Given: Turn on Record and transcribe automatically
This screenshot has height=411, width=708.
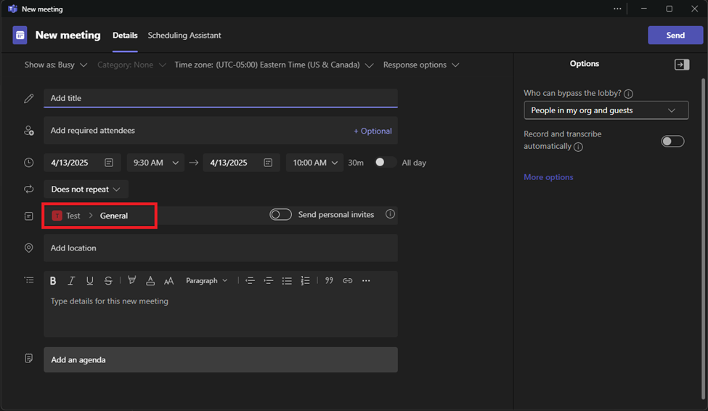Looking at the screenshot, I should tap(672, 142).
